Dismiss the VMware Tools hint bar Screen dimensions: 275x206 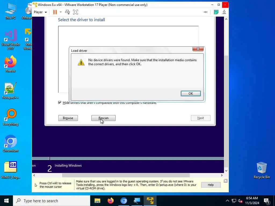point(226,181)
